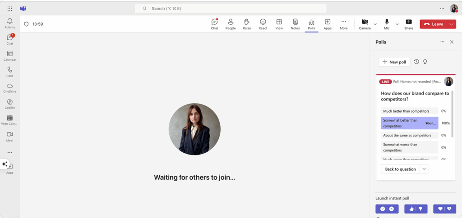Image resolution: width=462 pixels, height=218 pixels.
Task: Open Polls panel more options ellipsis
Action: point(442,42)
